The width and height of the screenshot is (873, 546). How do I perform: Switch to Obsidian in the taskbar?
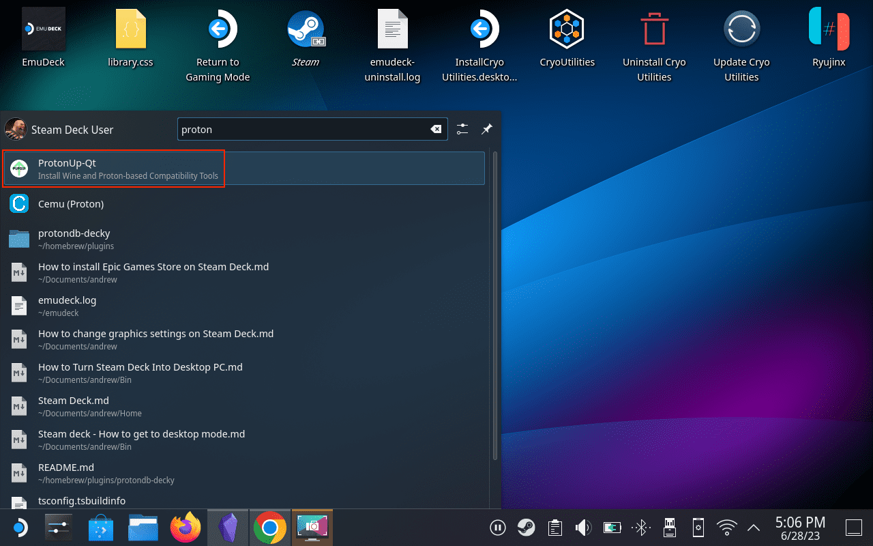point(228,528)
